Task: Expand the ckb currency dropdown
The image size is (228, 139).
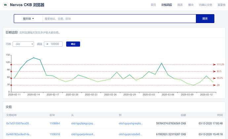Action: click(x=23, y=44)
